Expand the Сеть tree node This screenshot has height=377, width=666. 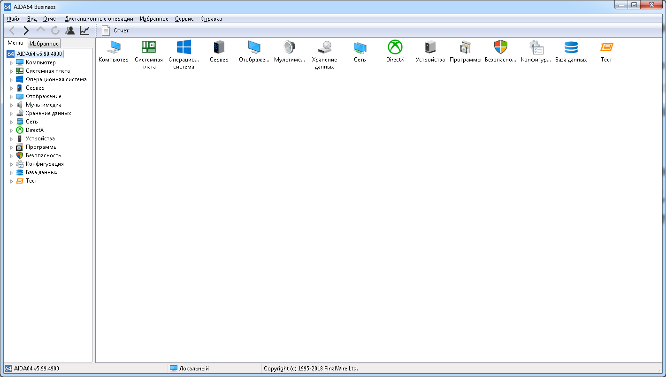(12, 122)
